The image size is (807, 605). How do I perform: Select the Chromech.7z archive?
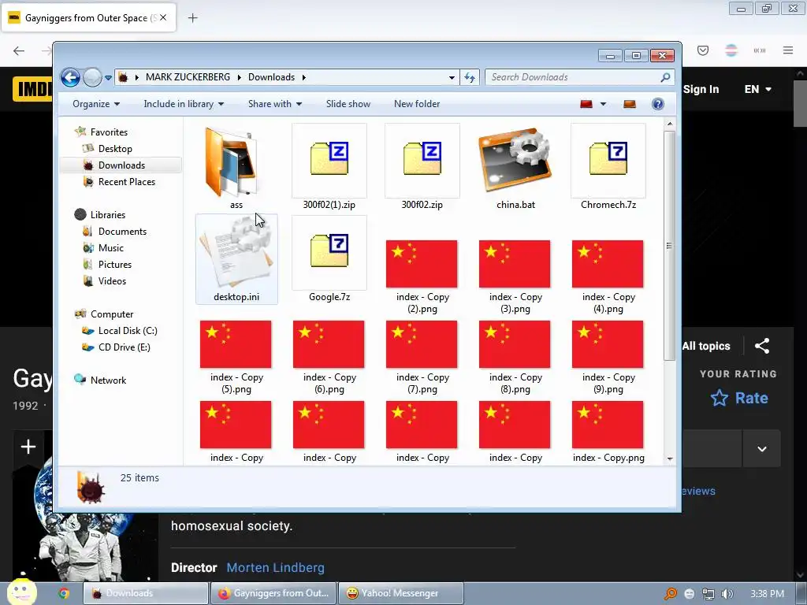(x=608, y=161)
